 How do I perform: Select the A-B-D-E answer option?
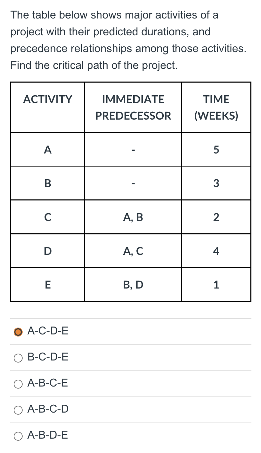pos(18,436)
